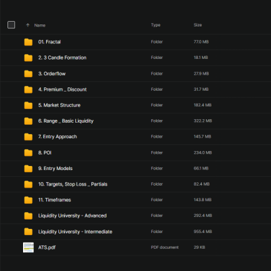Click the 66.1 MB size value
Screen dimensions: 271x271
pos(201,169)
